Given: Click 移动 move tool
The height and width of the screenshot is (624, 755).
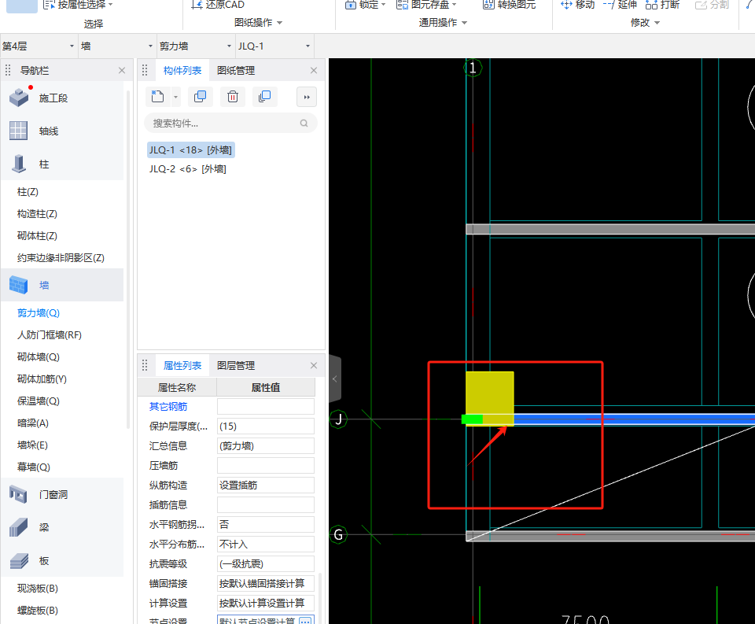Looking at the screenshot, I should (578, 5).
